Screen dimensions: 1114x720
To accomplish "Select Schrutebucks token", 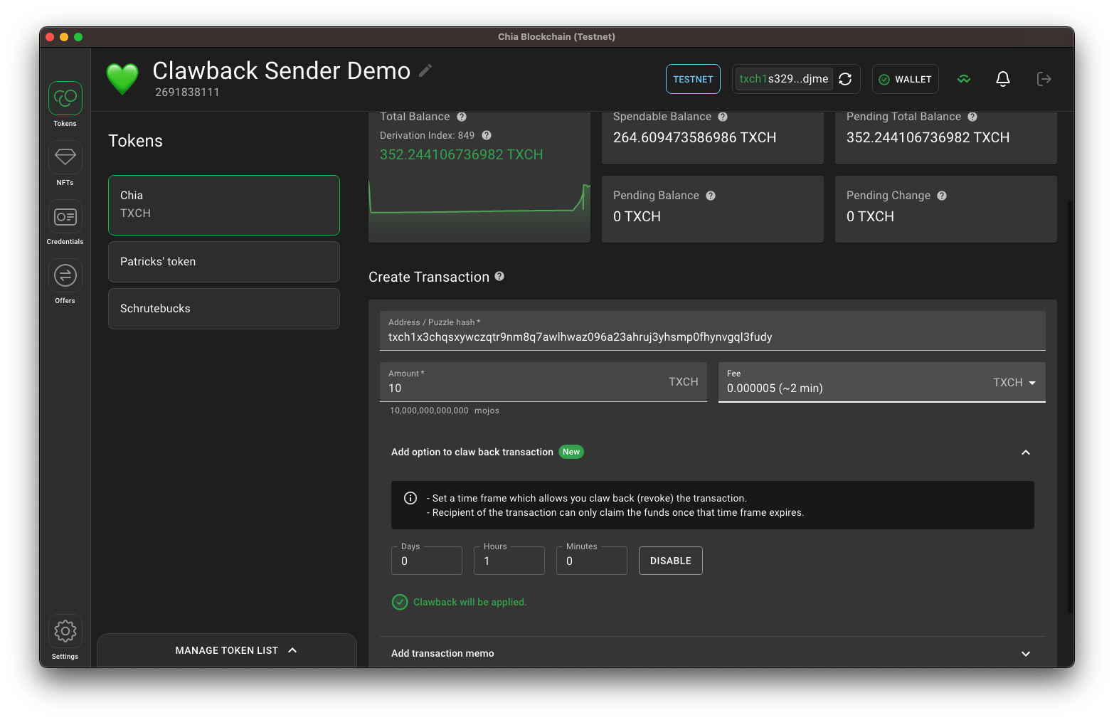I will pos(223,309).
